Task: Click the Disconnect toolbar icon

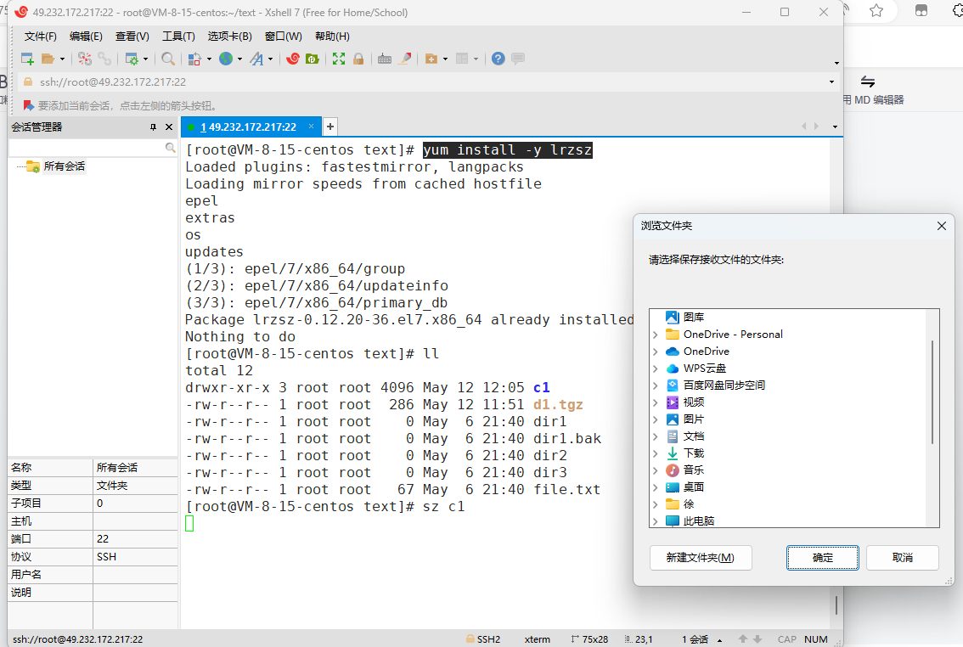Action: 85,59
